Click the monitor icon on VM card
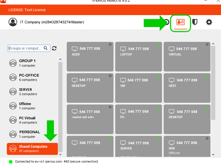The height and width of the screenshot is (164, 221). coord(123,80)
